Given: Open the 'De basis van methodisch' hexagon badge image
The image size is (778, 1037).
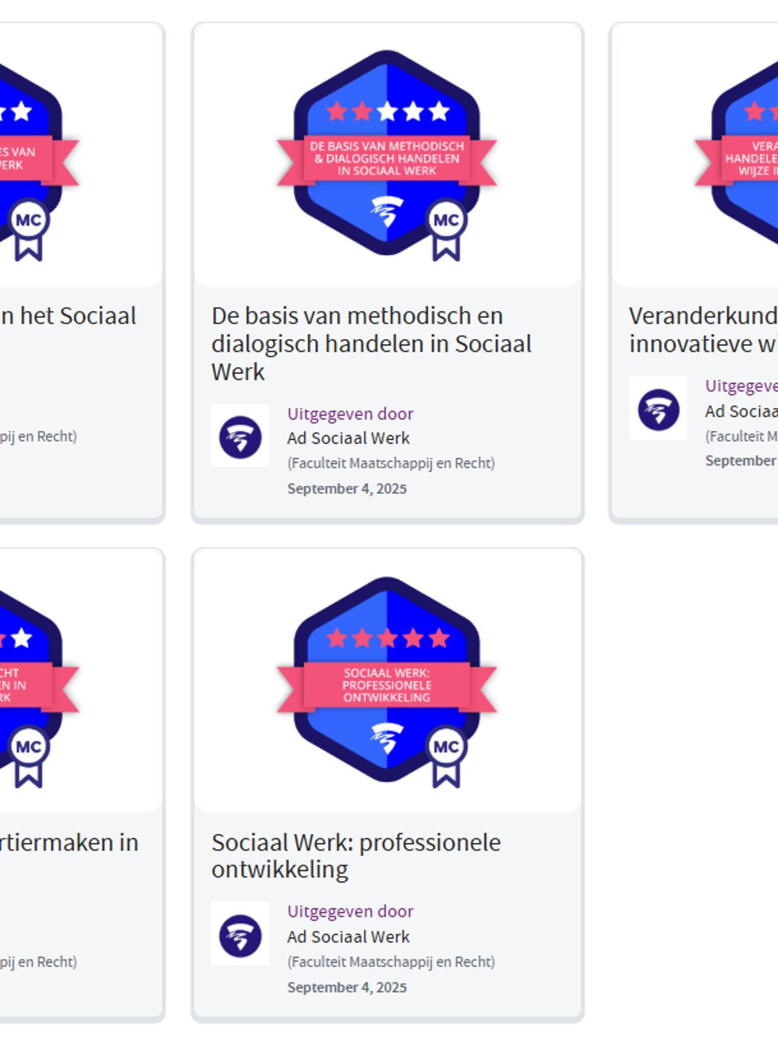Looking at the screenshot, I should click(x=387, y=155).
